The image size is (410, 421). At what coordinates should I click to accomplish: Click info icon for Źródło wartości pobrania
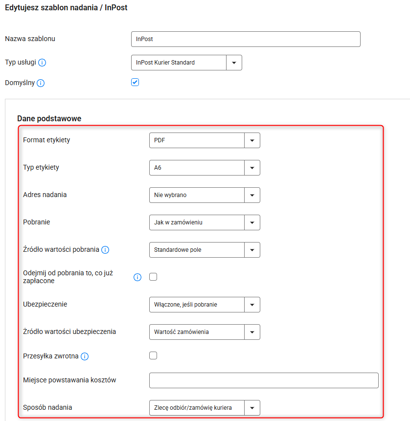(x=105, y=250)
